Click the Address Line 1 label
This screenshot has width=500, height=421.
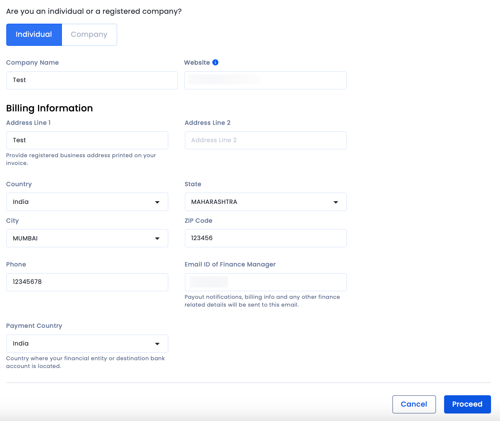(28, 123)
